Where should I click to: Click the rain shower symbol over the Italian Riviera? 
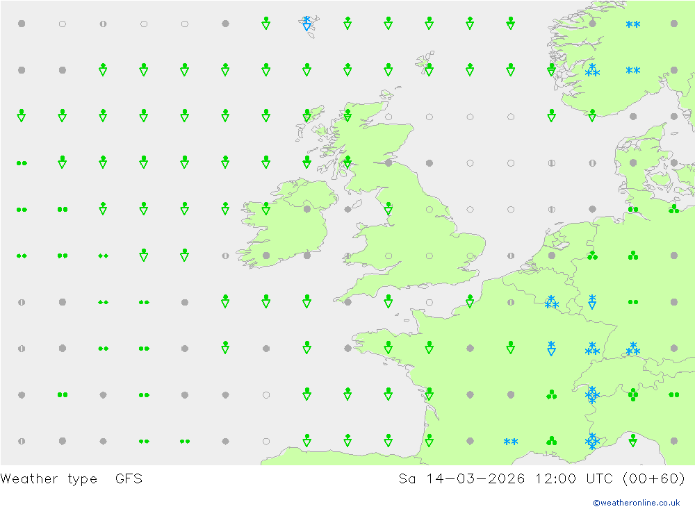pyautogui.click(x=633, y=441)
